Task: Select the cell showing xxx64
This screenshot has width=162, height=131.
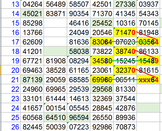Action: 148,80
